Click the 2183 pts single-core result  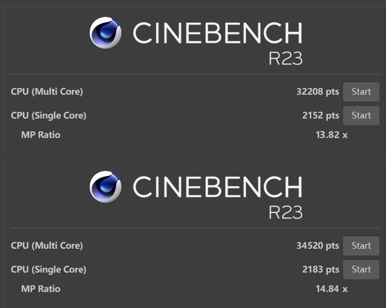click(x=321, y=269)
